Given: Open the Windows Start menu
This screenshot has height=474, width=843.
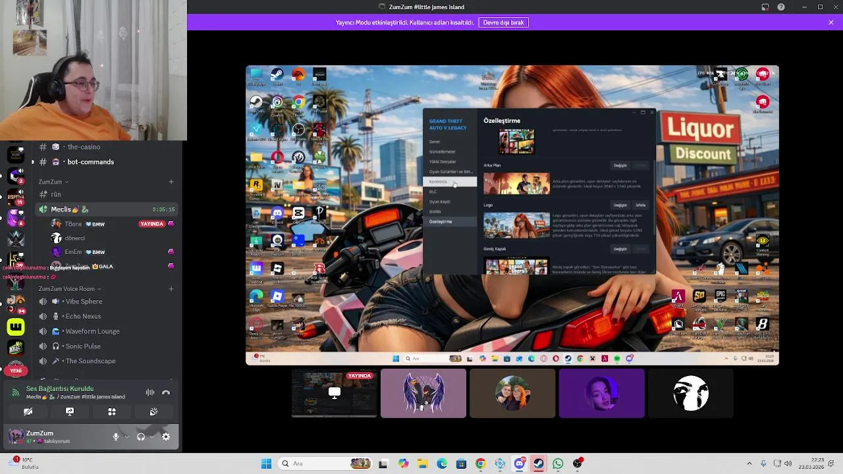Looking at the screenshot, I should 266,463.
